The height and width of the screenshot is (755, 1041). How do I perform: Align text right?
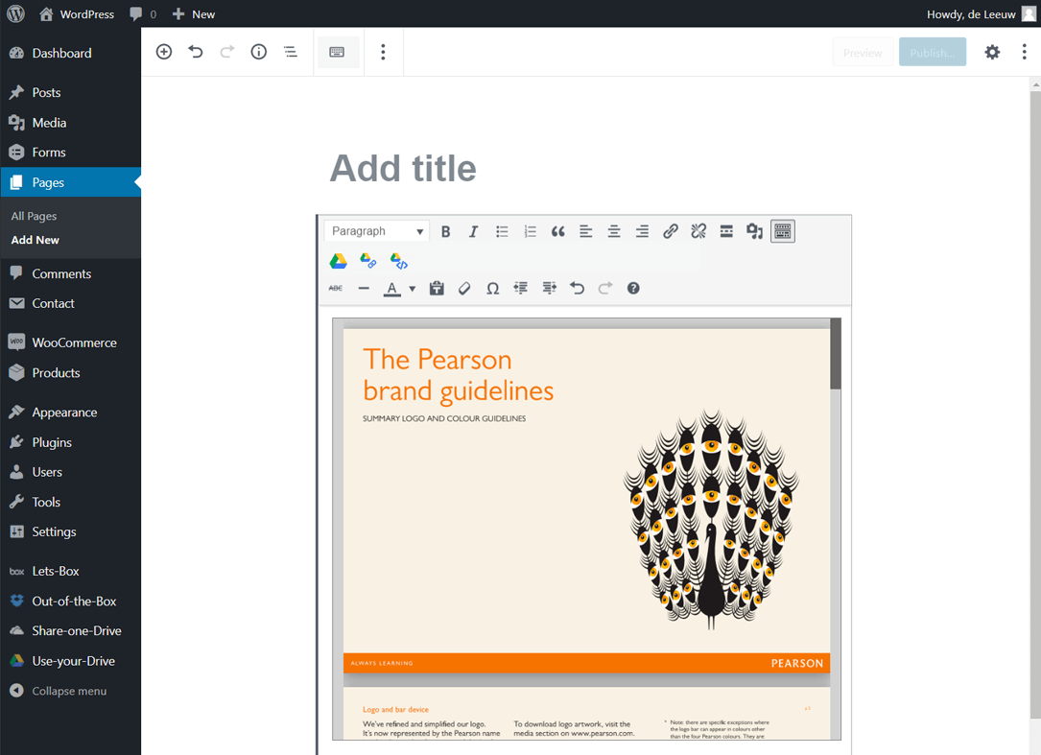[642, 231]
